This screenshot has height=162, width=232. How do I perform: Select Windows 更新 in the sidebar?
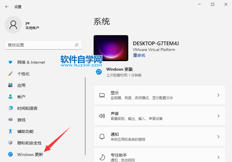[30, 155]
